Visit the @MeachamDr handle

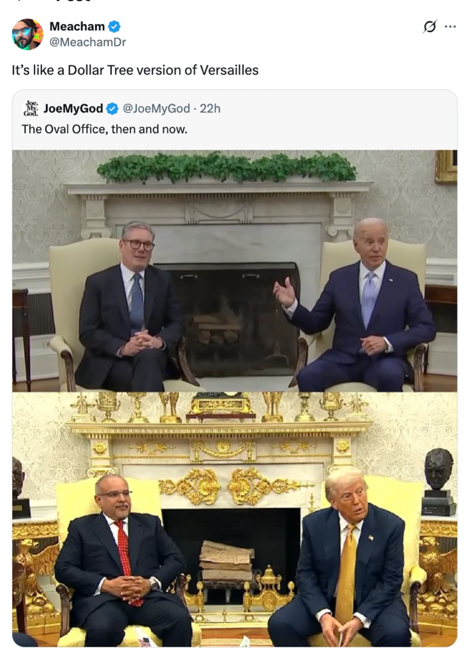88,42
